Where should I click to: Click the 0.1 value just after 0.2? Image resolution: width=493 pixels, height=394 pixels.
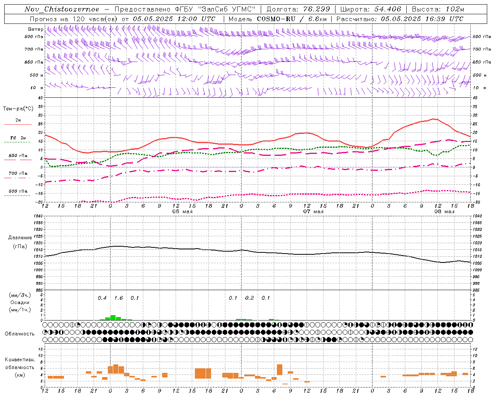[x=266, y=298]
